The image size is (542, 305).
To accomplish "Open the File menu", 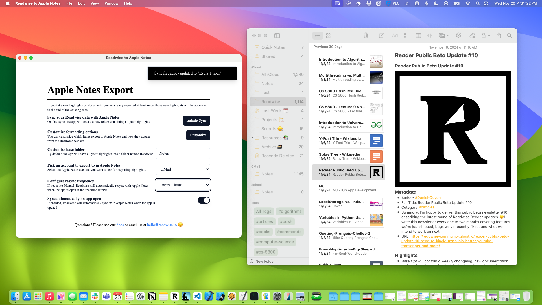I will click(69, 3).
